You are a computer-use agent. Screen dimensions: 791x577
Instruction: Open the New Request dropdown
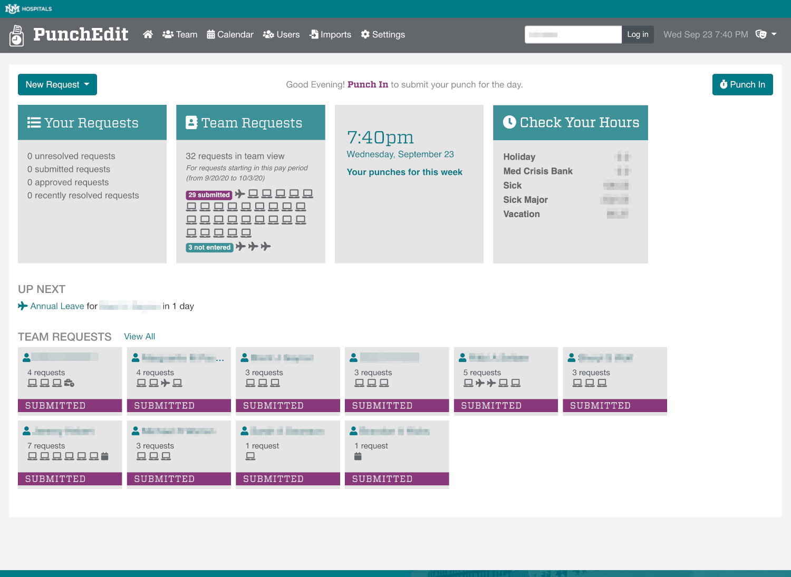(57, 84)
